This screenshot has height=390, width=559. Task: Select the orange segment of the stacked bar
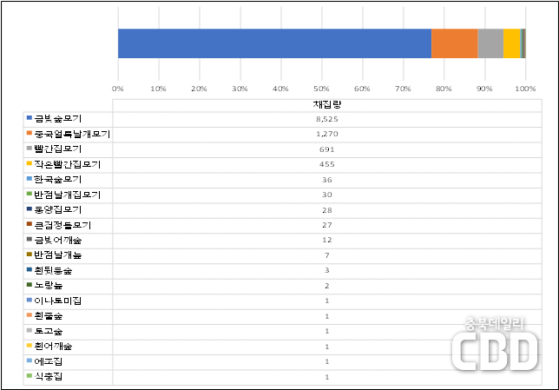pos(454,43)
